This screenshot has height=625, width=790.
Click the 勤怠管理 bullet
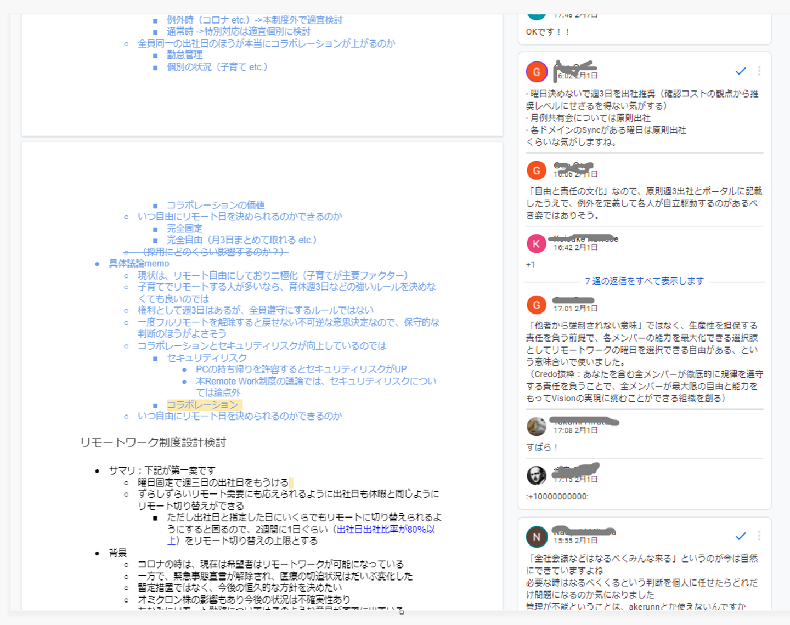pos(185,55)
